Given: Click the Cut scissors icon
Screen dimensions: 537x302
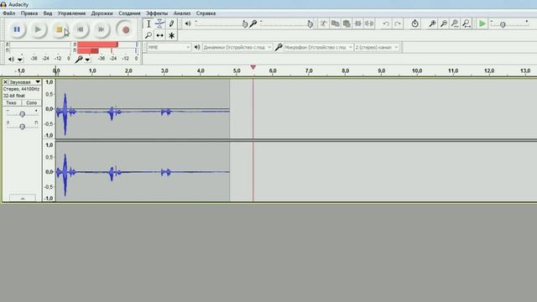Looking at the screenshot, I should coord(323,23).
